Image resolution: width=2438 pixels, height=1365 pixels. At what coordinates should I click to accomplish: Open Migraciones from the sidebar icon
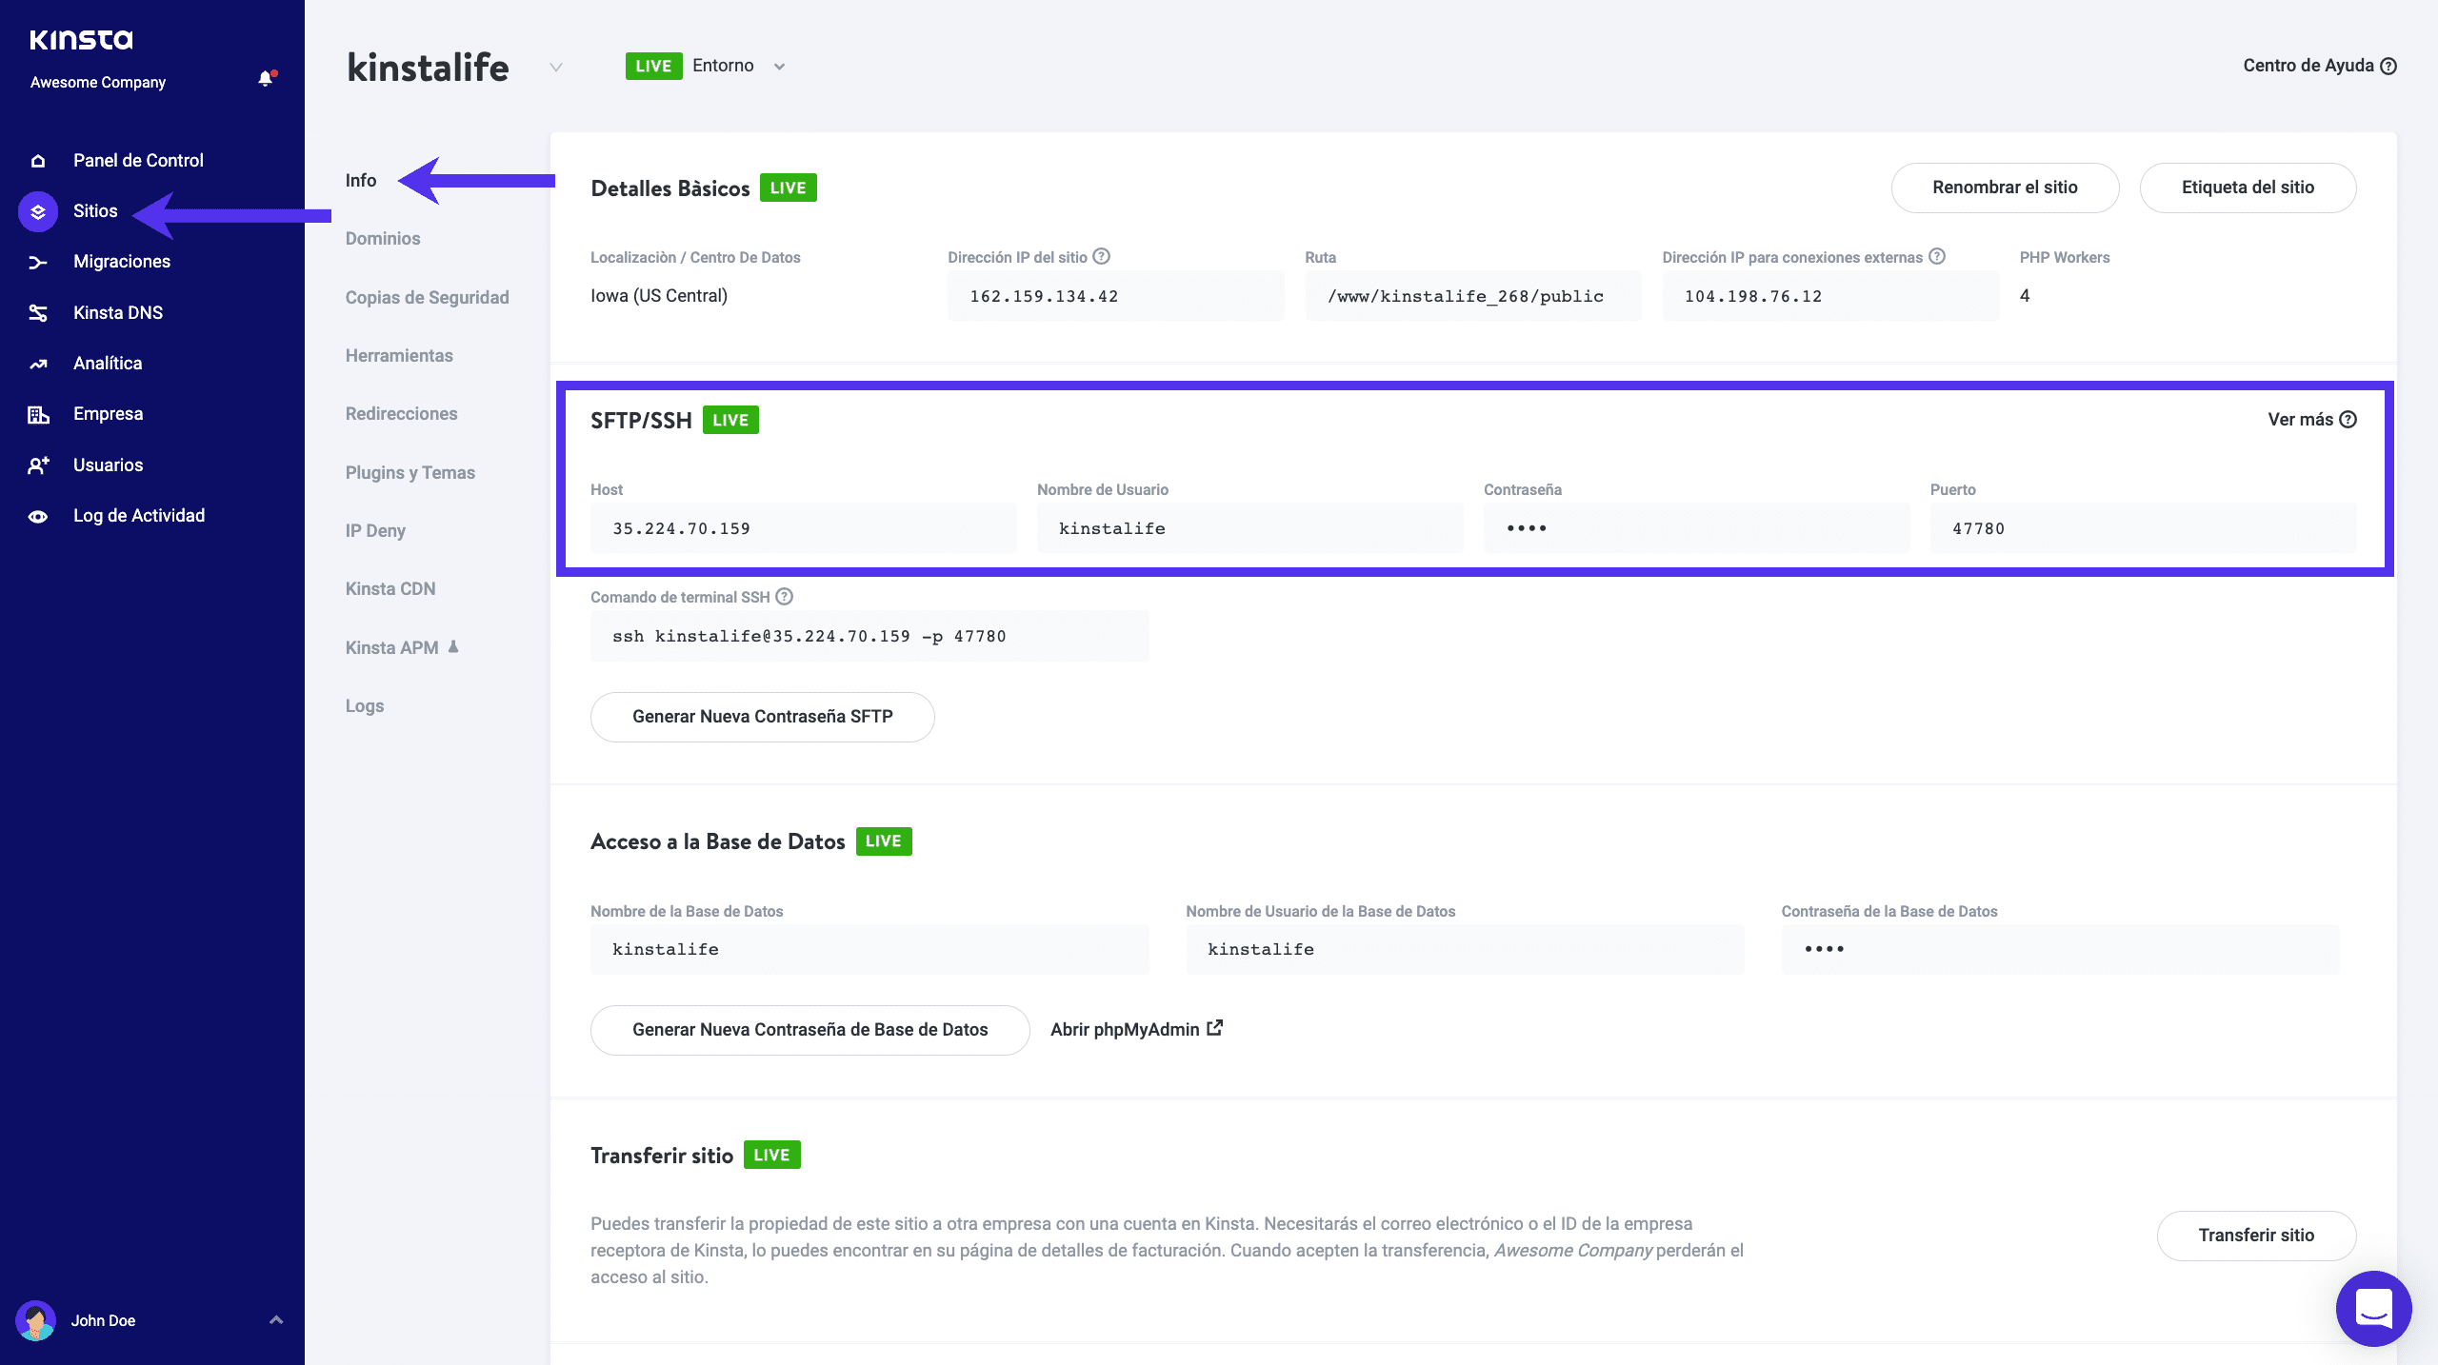[x=38, y=261]
